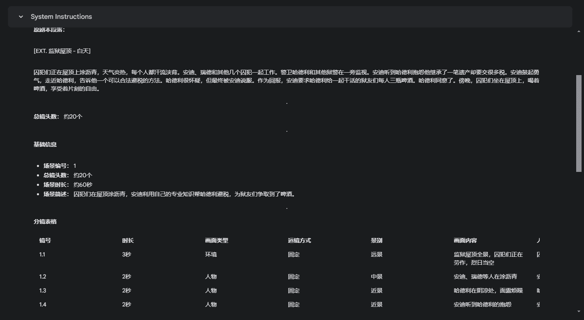Click the '中景' shot scale cell
This screenshot has width=584, height=320.
click(x=377, y=277)
